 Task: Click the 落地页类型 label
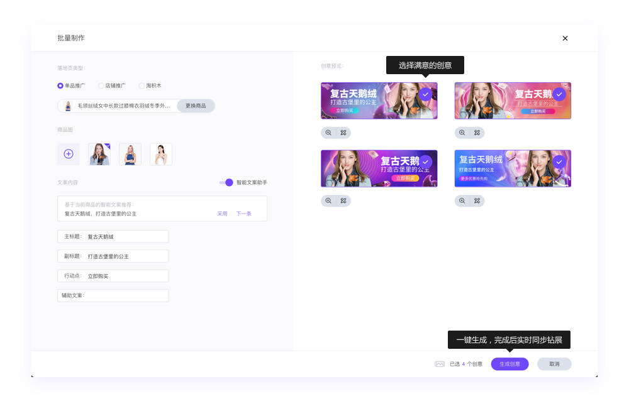point(71,68)
